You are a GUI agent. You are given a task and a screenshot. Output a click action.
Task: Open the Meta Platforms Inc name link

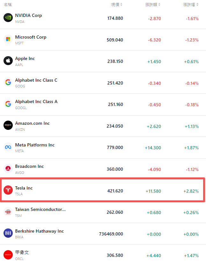[35, 145]
